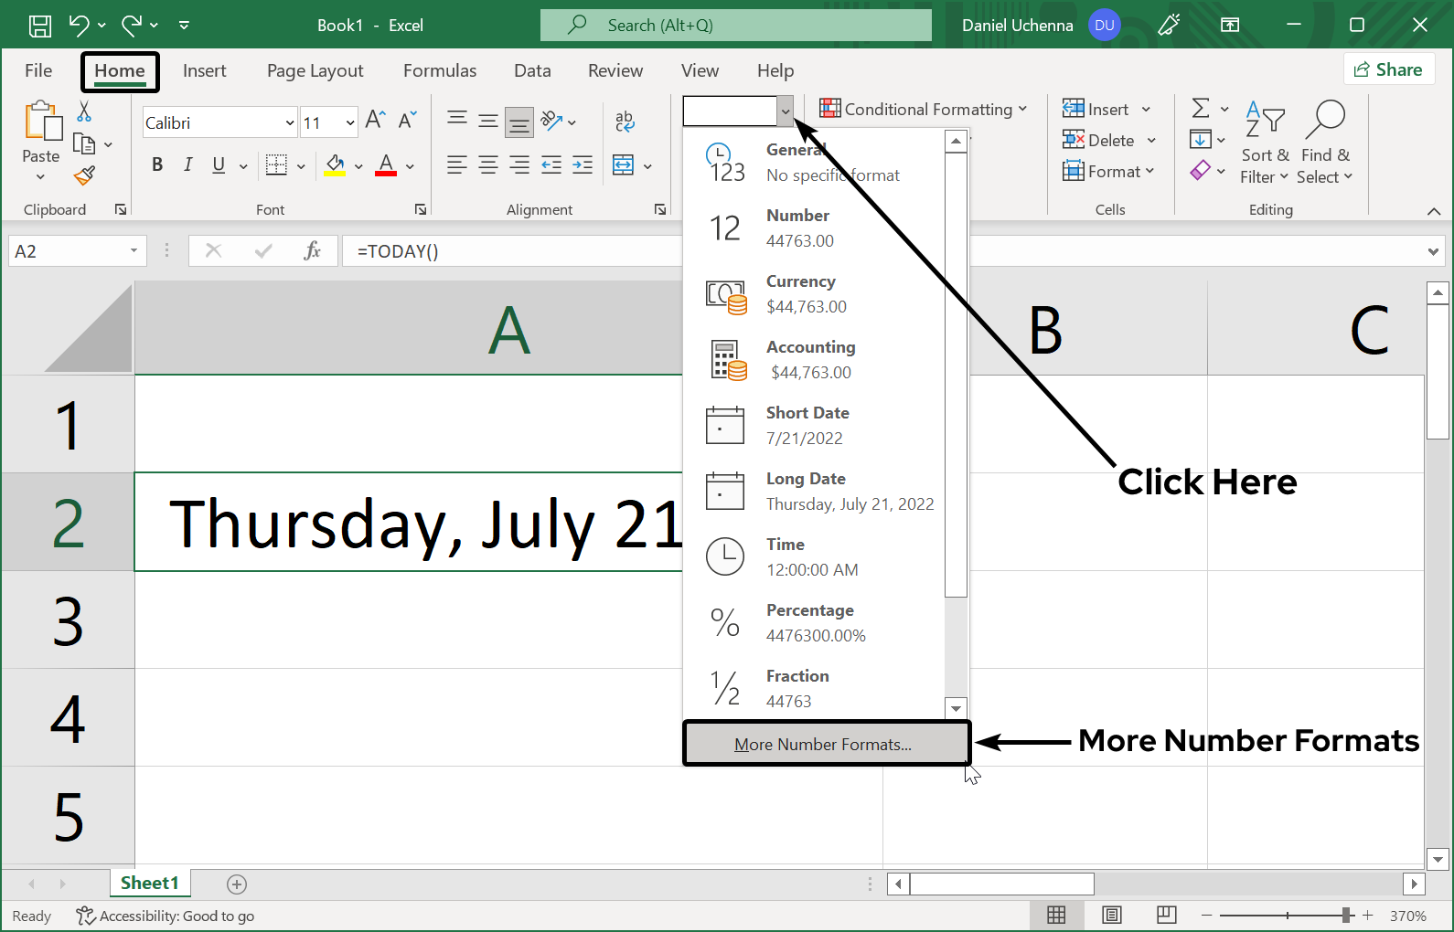Click More Number Formats link
The height and width of the screenshot is (932, 1454).
[823, 745]
